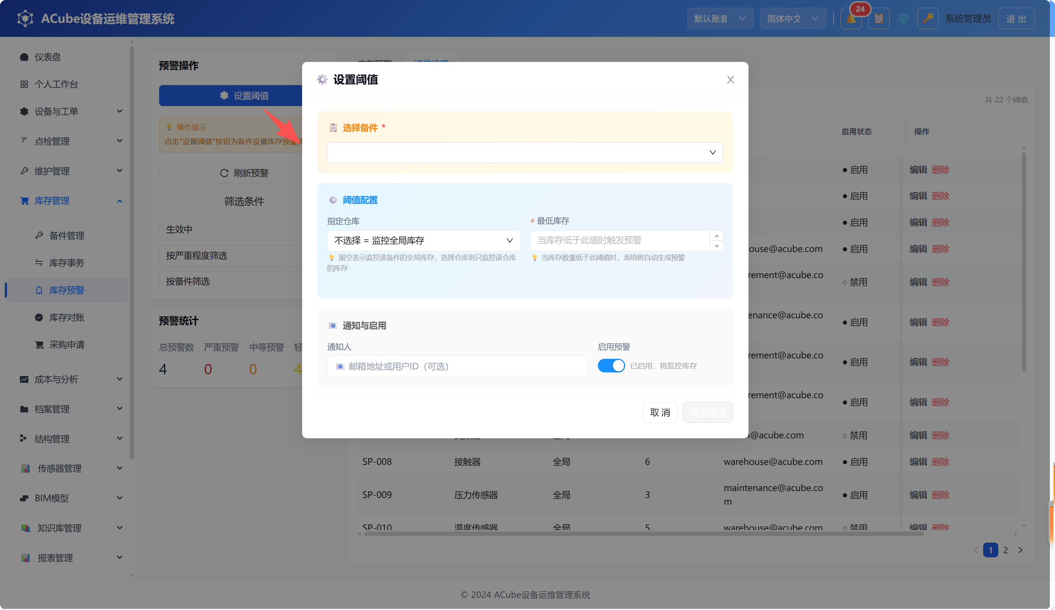Screen dimensions: 1055x610
Task: Click the 退出 logout button
Action: (1016, 18)
